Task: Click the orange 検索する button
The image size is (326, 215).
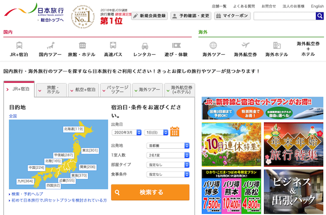Action: coord(150,192)
